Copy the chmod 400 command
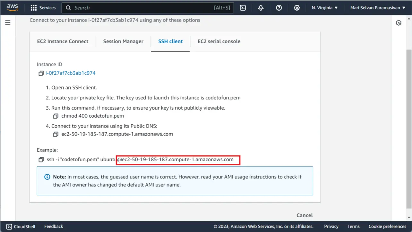 [56, 116]
